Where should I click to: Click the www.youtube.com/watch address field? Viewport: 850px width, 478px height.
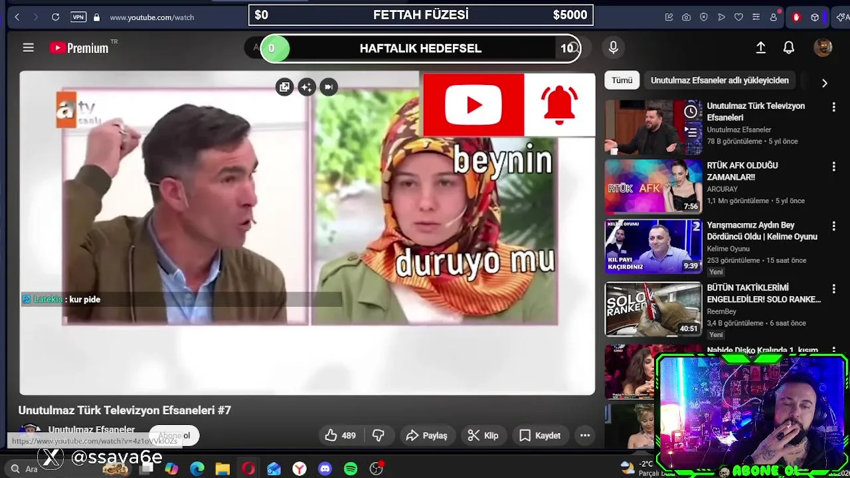151,17
